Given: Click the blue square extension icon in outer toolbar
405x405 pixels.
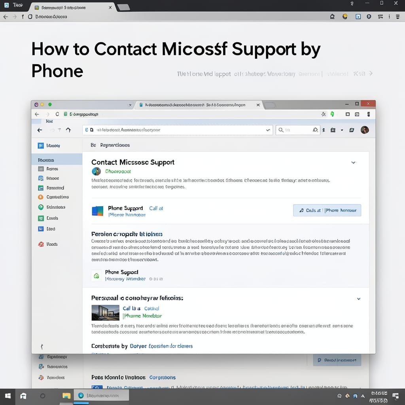Looking at the screenshot, I should 358,17.
